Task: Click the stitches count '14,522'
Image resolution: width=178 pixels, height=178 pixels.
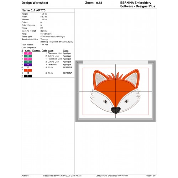Action: (43, 20)
